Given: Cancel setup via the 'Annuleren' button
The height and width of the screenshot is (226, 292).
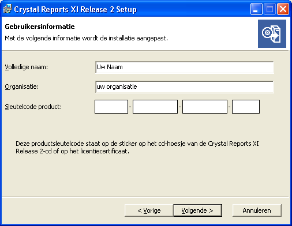Looking at the screenshot, I should click(x=257, y=210).
